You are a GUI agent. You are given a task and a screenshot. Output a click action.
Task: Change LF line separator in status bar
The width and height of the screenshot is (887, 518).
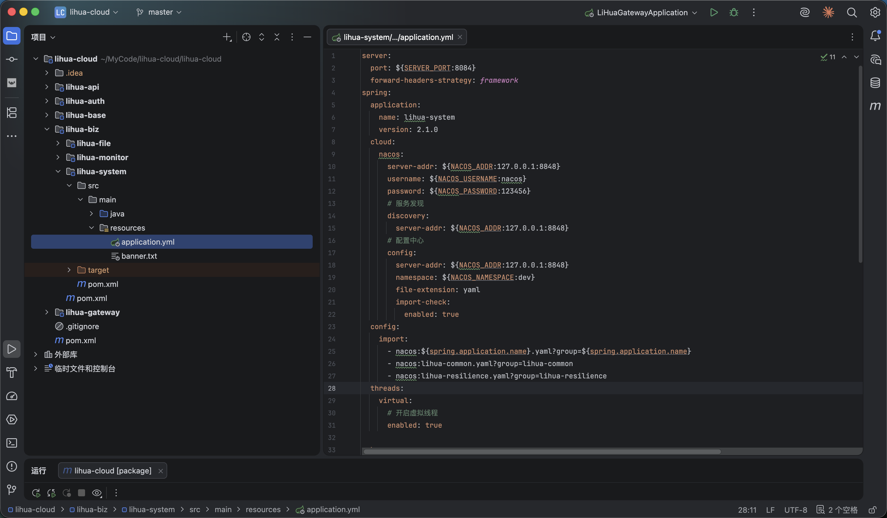click(x=770, y=509)
